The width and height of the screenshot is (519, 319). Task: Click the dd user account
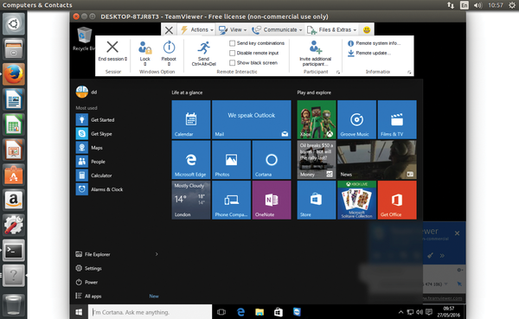86,92
